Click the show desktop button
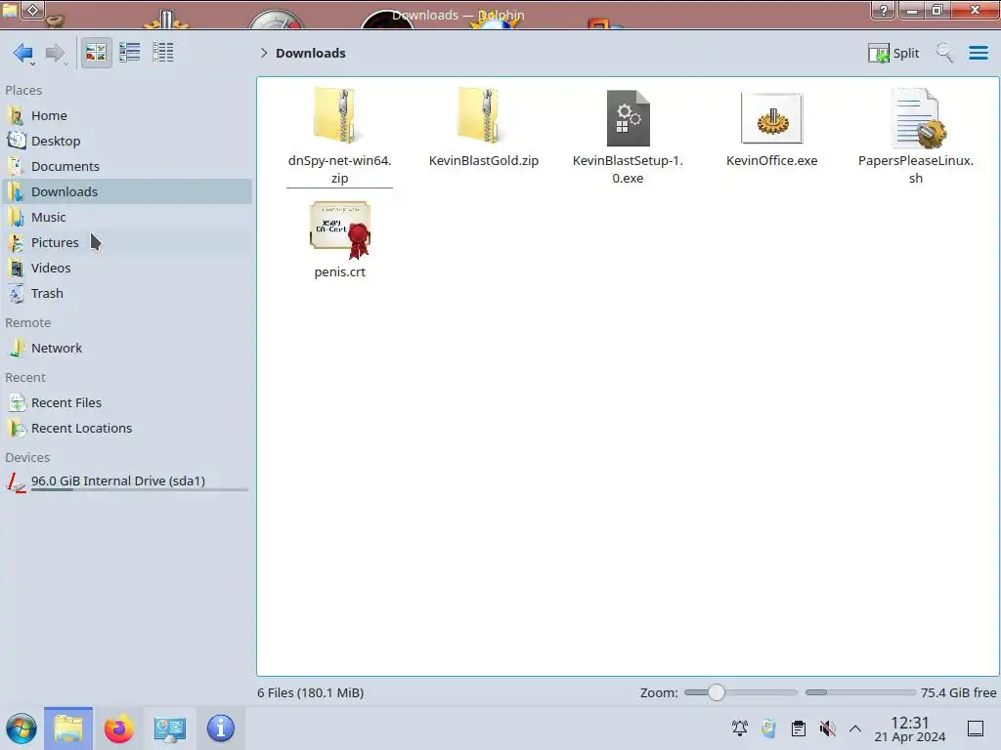Image resolution: width=1001 pixels, height=750 pixels. (x=976, y=729)
